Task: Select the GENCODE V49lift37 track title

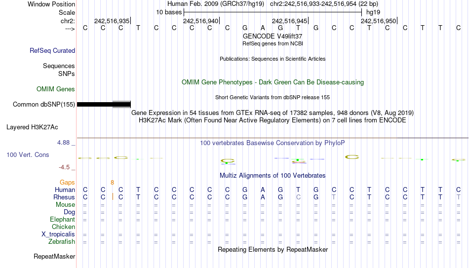Action: click(x=273, y=36)
